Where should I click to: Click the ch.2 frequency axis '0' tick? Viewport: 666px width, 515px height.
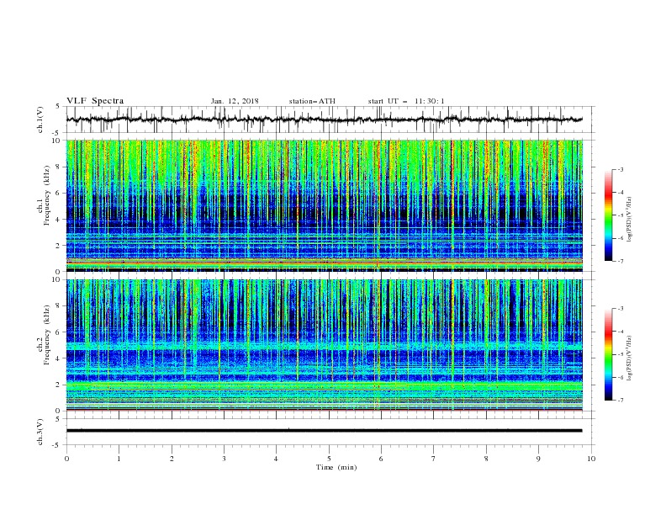[x=58, y=411]
